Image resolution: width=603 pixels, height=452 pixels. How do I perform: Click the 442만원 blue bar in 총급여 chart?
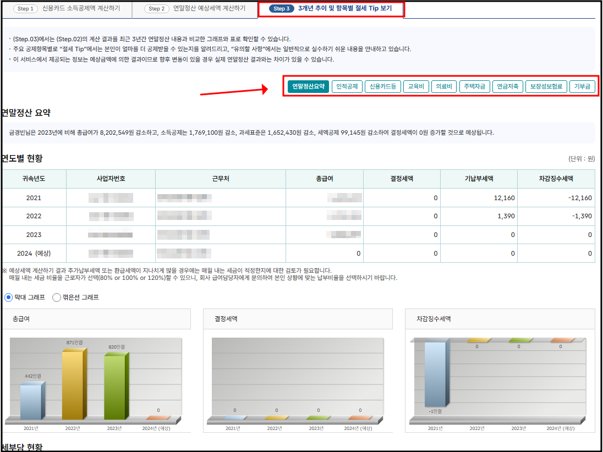(31, 401)
